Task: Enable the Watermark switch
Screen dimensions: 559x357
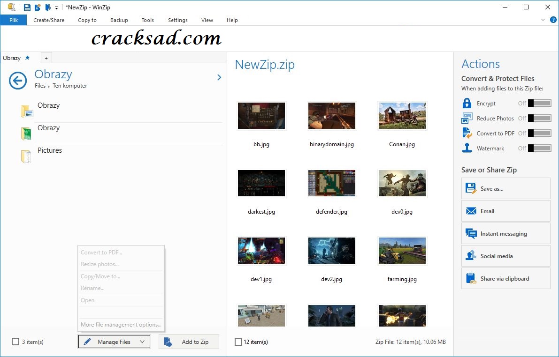Action: pos(539,148)
